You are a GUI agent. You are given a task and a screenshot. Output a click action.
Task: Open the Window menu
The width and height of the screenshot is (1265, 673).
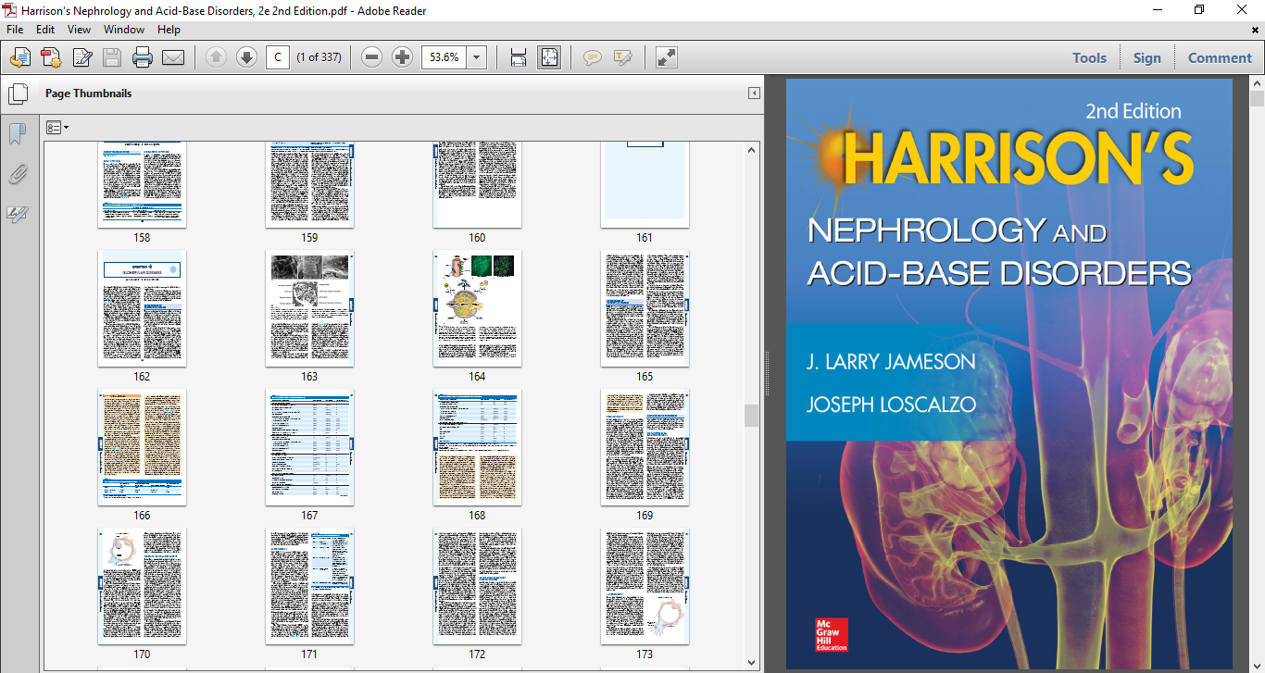coord(123,30)
